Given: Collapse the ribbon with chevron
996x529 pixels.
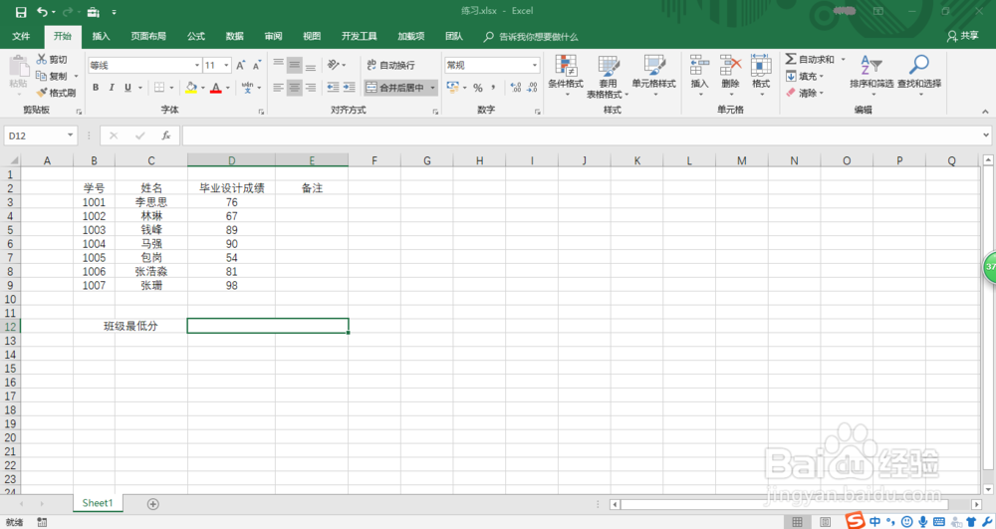Looking at the screenshot, I should pyautogui.click(x=985, y=112).
